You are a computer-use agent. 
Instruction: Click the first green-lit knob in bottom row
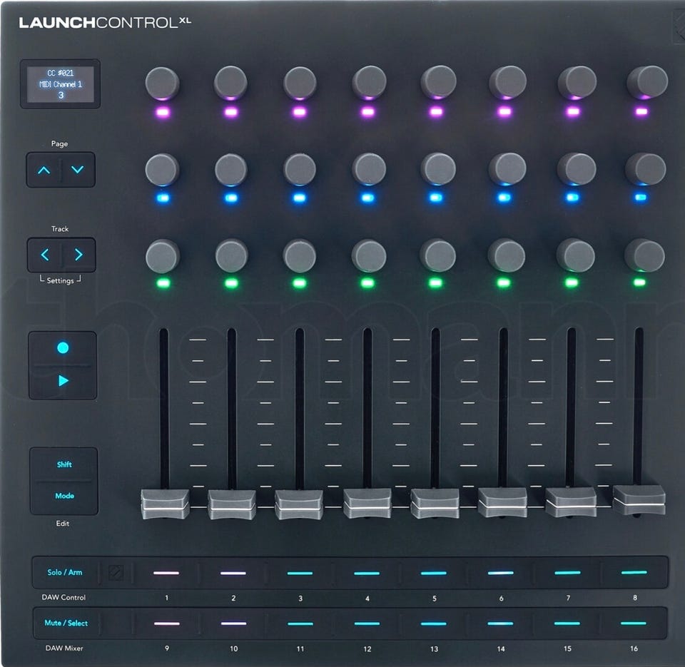[163, 256]
